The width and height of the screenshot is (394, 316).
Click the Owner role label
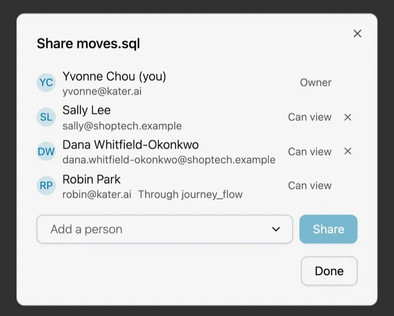pos(316,82)
